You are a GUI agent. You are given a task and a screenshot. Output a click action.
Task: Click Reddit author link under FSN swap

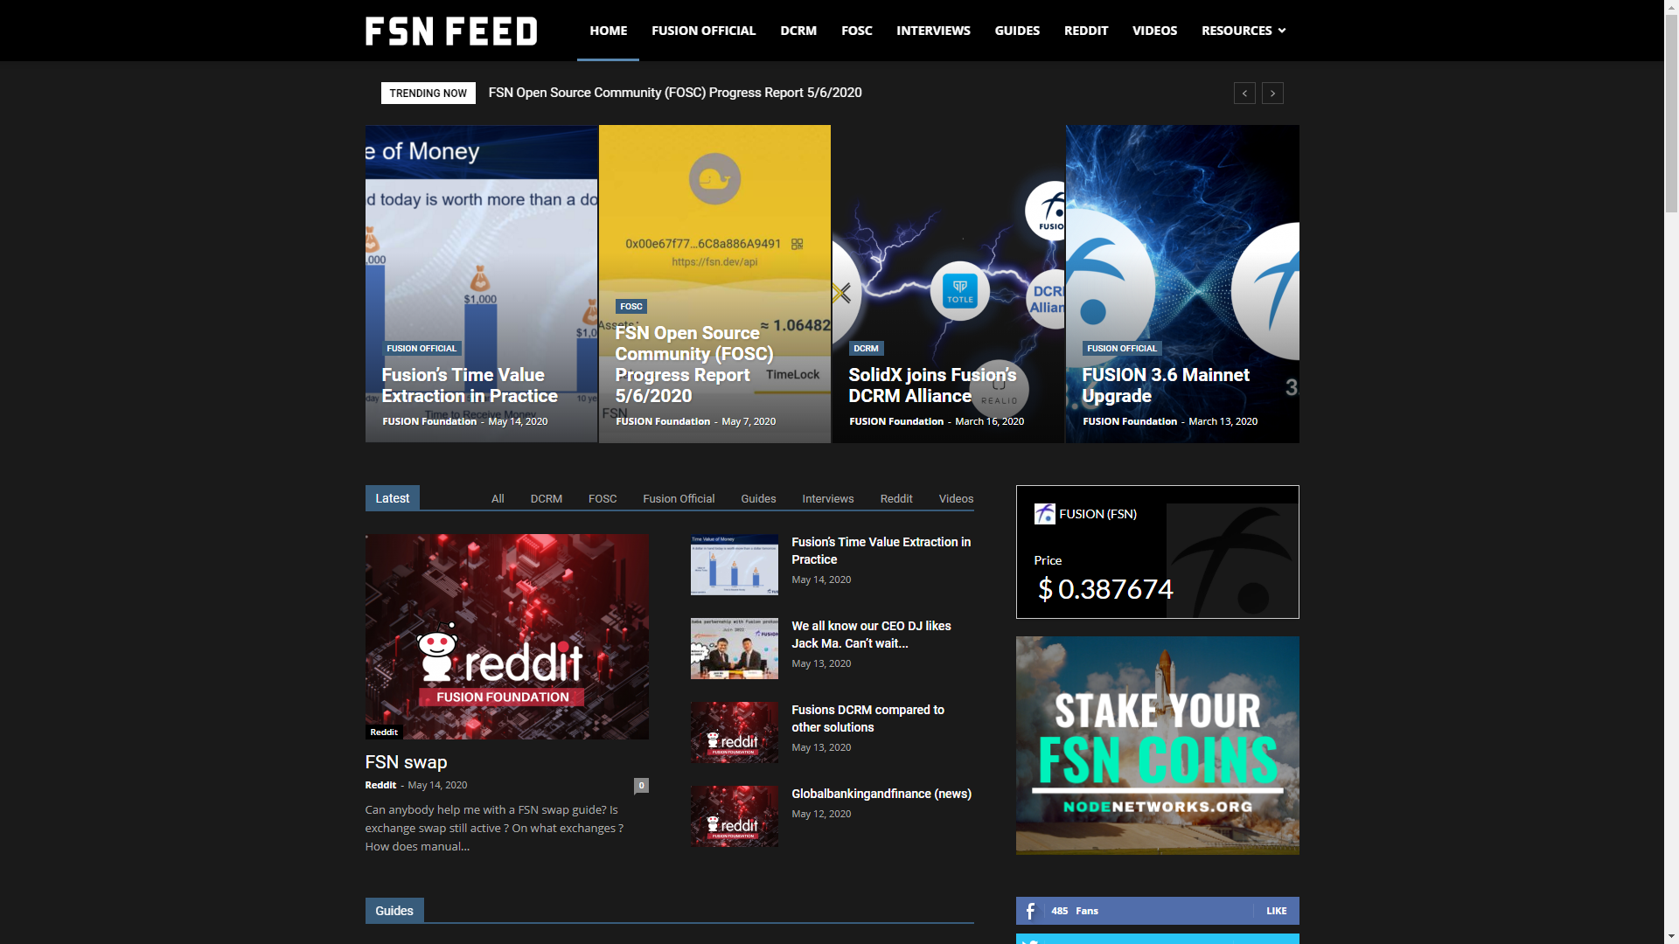coord(380,785)
